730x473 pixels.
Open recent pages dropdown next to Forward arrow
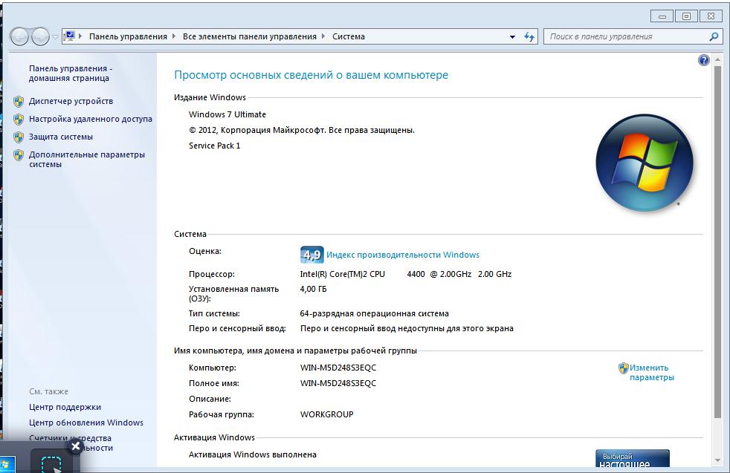[x=55, y=36]
